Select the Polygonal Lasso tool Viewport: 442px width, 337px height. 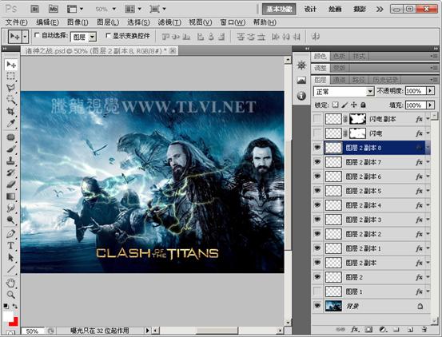[11, 88]
